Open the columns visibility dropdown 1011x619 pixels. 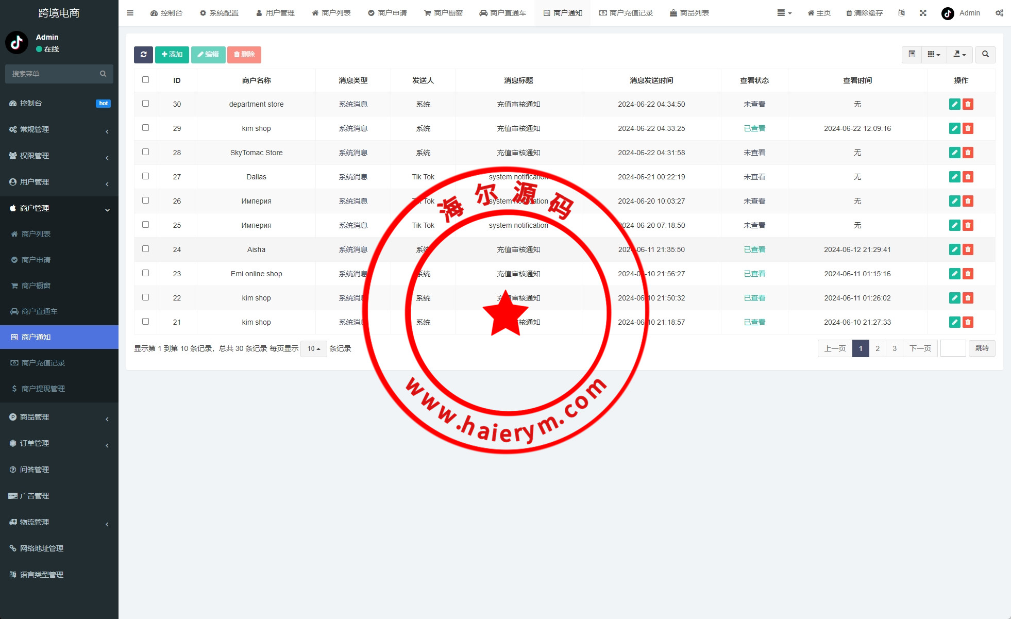(x=934, y=55)
